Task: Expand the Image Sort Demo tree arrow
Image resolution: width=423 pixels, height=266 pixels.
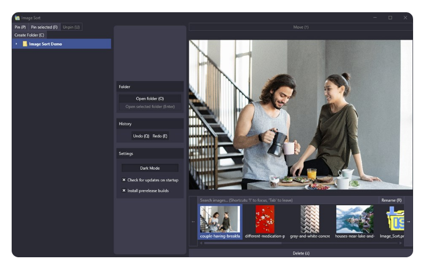Action: [16, 44]
